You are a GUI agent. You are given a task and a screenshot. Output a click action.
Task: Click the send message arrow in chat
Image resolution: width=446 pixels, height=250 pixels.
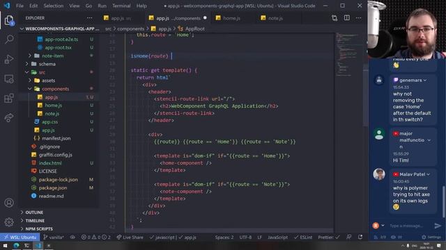coord(438,226)
